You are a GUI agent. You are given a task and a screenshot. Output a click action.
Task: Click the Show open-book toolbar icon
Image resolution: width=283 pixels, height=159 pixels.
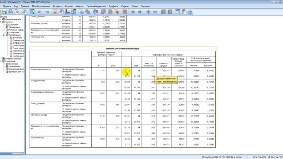click(x=163, y=12)
